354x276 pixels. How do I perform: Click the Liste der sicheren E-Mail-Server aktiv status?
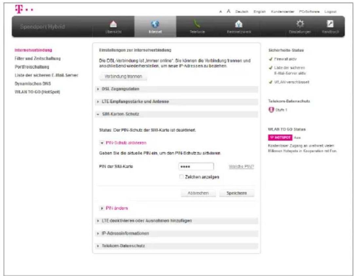[288, 70]
